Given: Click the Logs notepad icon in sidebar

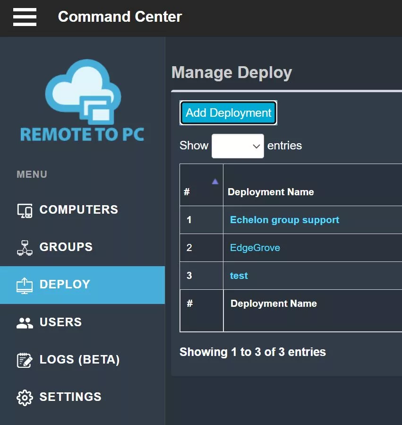Looking at the screenshot, I should 25,360.
